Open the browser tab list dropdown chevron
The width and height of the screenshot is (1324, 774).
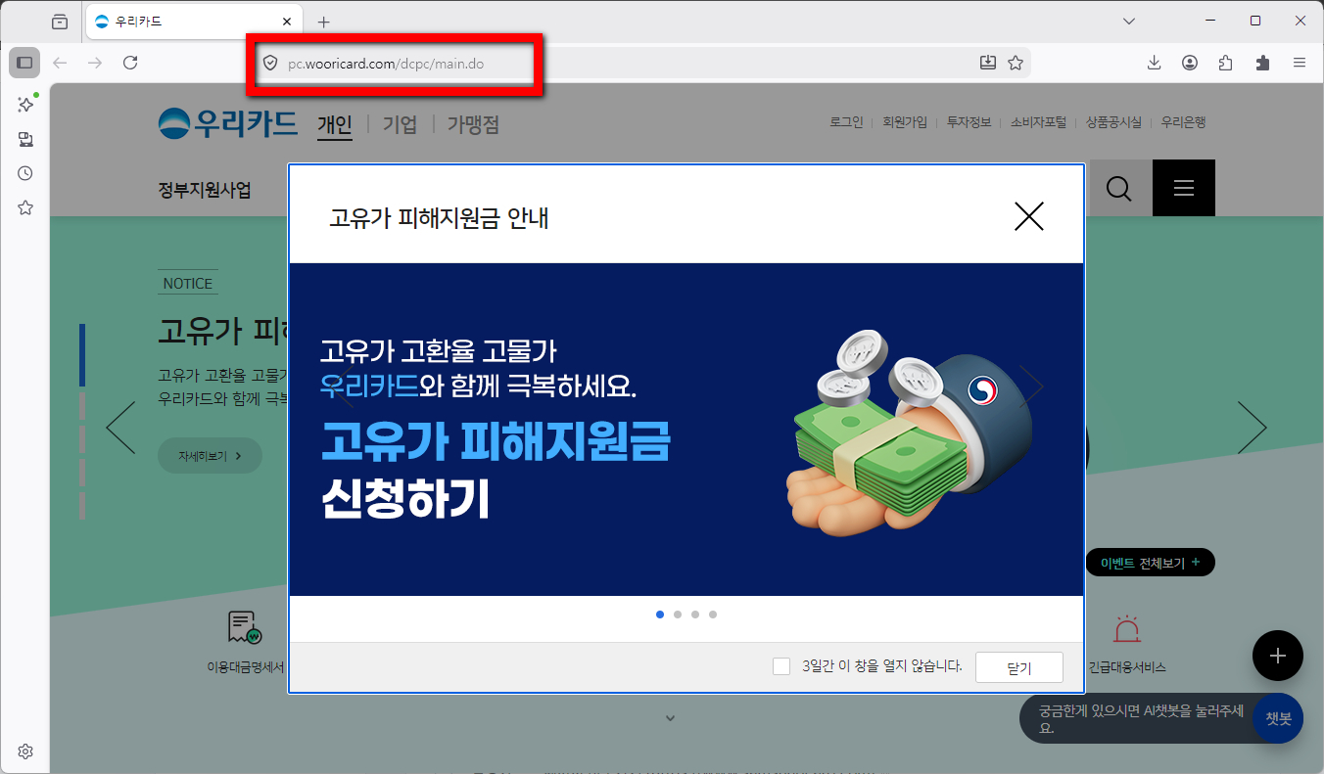pyautogui.click(x=1128, y=21)
